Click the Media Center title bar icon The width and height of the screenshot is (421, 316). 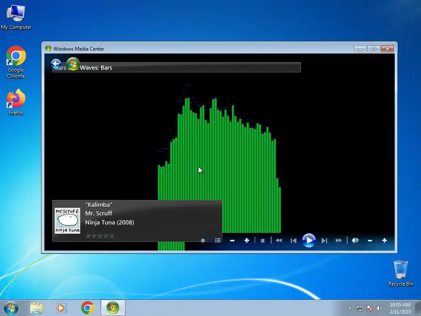49,49
